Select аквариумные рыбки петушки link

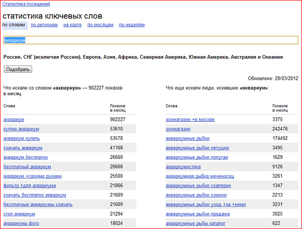(197, 148)
